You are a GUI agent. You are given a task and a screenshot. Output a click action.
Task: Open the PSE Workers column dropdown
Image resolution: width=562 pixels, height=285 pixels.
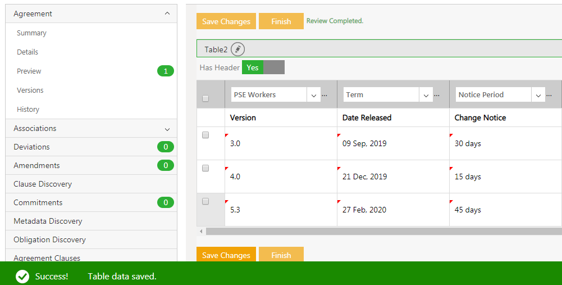pos(314,95)
